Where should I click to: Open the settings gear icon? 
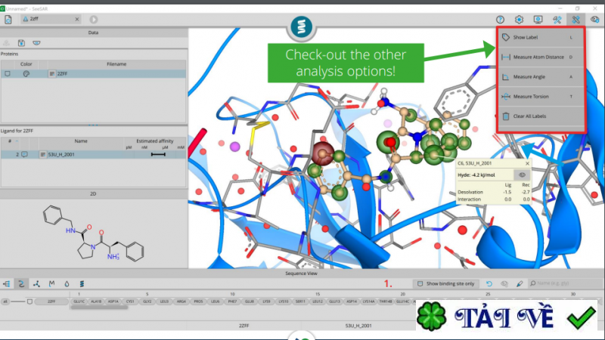[519, 20]
